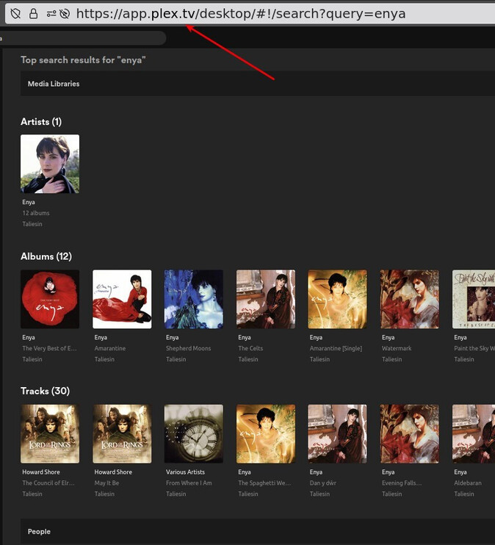The width and height of the screenshot is (495, 545).
Task: Open the May It Be track thumbnail
Action: pyautogui.click(x=122, y=434)
